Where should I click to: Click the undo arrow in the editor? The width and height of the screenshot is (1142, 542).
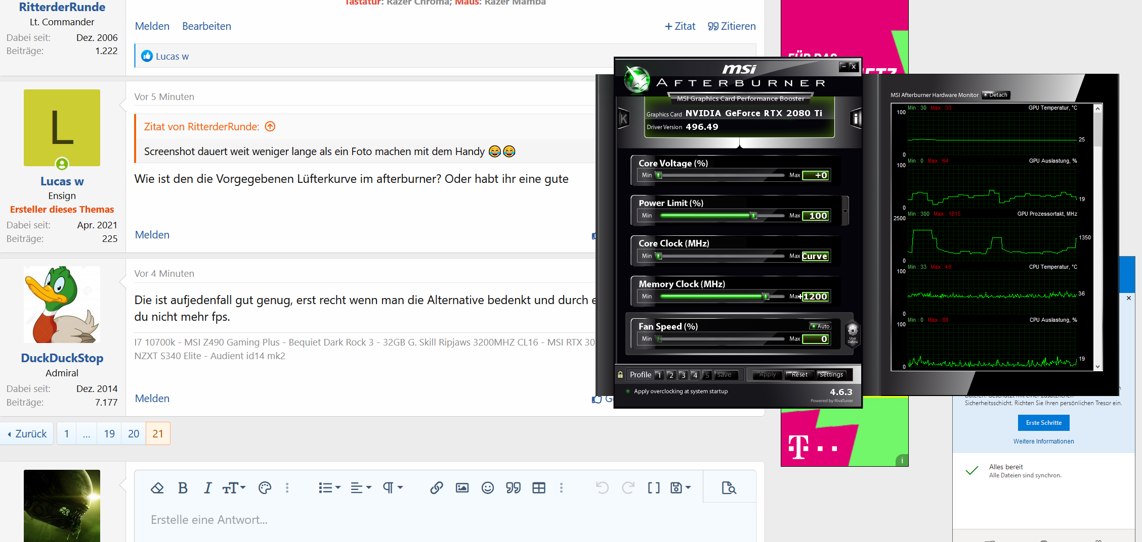[602, 487]
